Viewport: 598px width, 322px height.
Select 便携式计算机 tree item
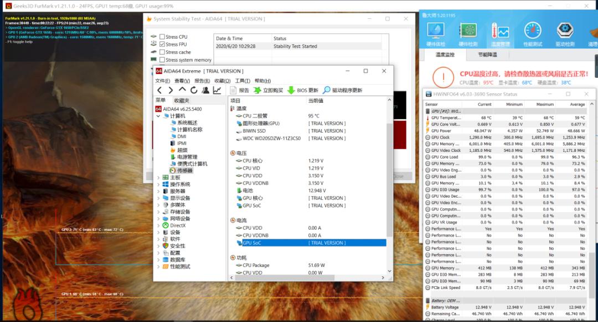pyautogui.click(x=189, y=163)
